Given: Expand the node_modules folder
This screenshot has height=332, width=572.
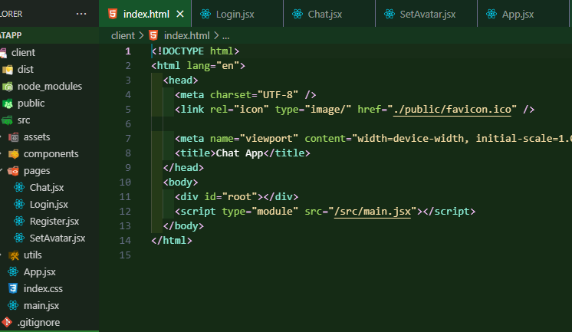Looking at the screenshot, I should (50, 86).
